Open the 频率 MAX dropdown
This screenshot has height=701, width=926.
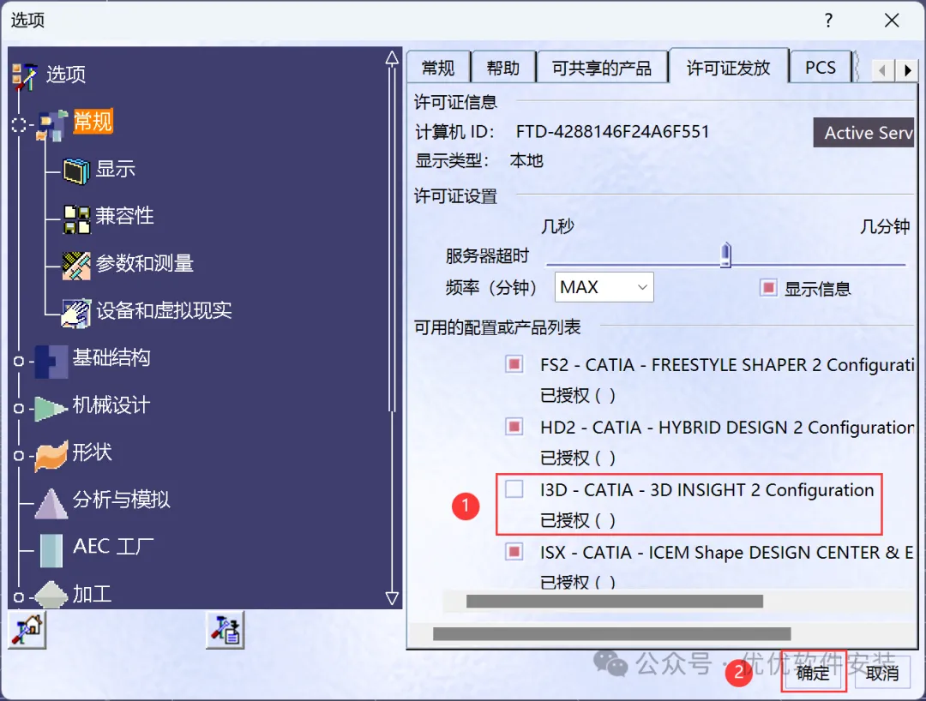(604, 287)
